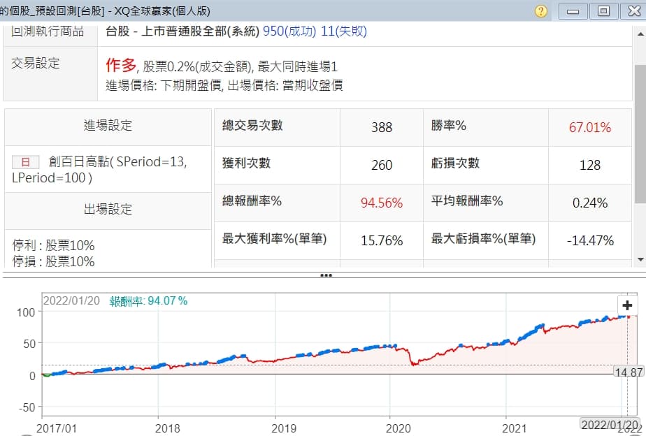Close the XQ backtest window
Image resolution: width=646 pixels, height=436 pixels.
point(633,11)
